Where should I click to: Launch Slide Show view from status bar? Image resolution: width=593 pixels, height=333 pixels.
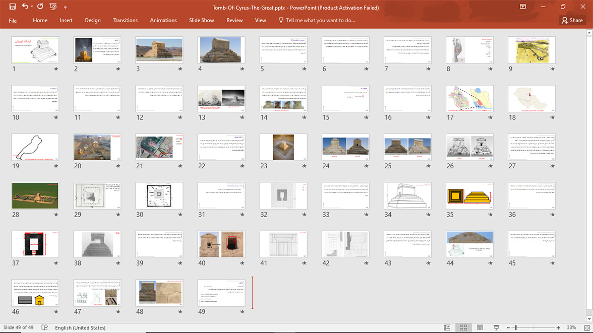(x=496, y=327)
